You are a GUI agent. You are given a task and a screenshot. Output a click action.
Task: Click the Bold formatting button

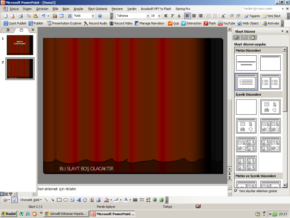click(166, 16)
